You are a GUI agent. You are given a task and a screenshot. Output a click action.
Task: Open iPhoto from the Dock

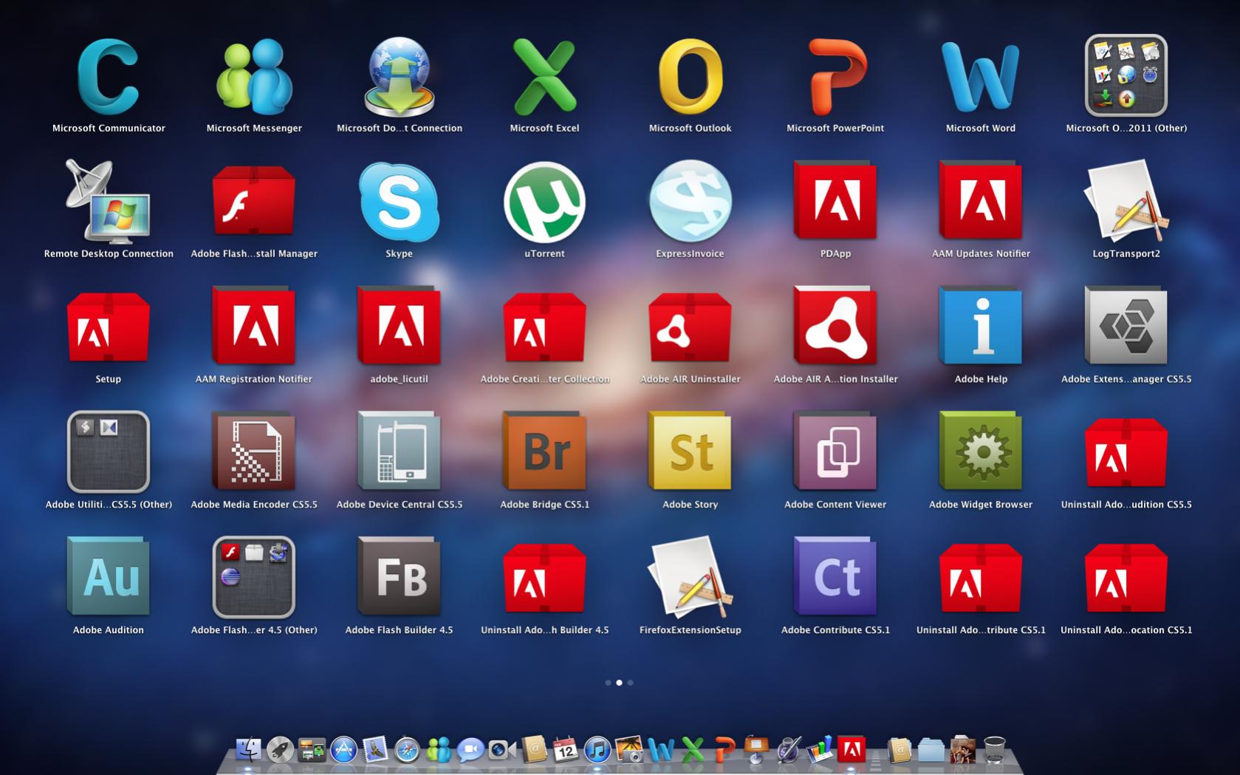[628, 750]
